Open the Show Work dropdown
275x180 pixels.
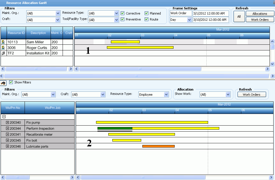pyautogui.click(x=228, y=94)
